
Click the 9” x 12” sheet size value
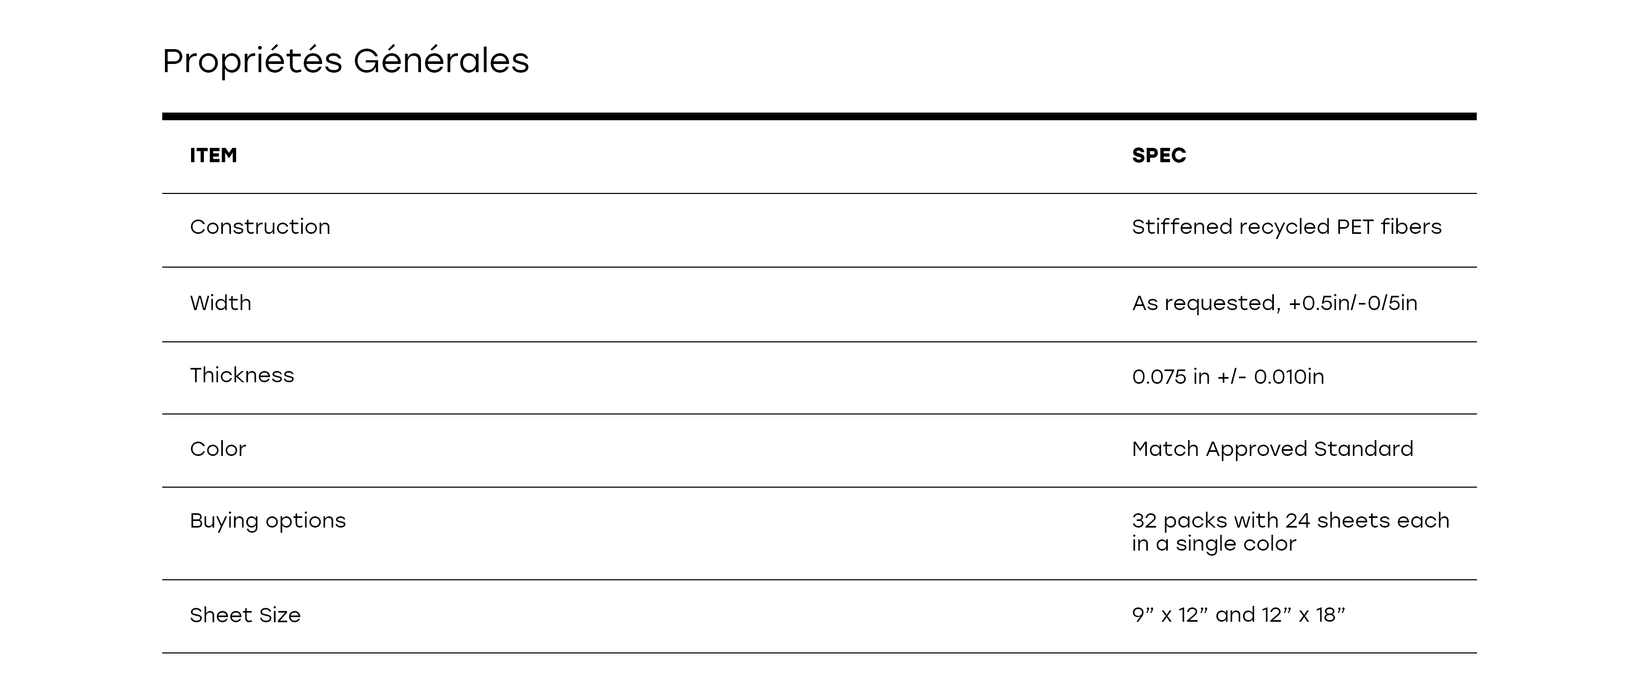(x=1169, y=615)
